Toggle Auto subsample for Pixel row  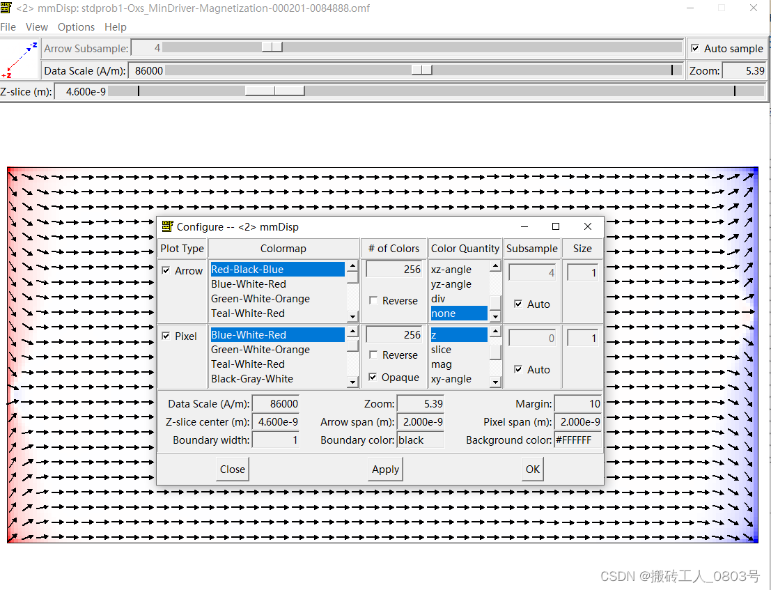point(518,369)
